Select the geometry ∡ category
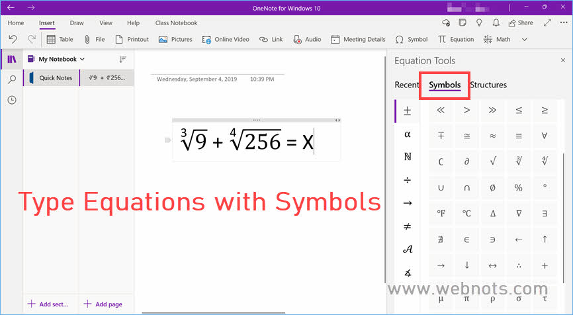 click(x=408, y=273)
